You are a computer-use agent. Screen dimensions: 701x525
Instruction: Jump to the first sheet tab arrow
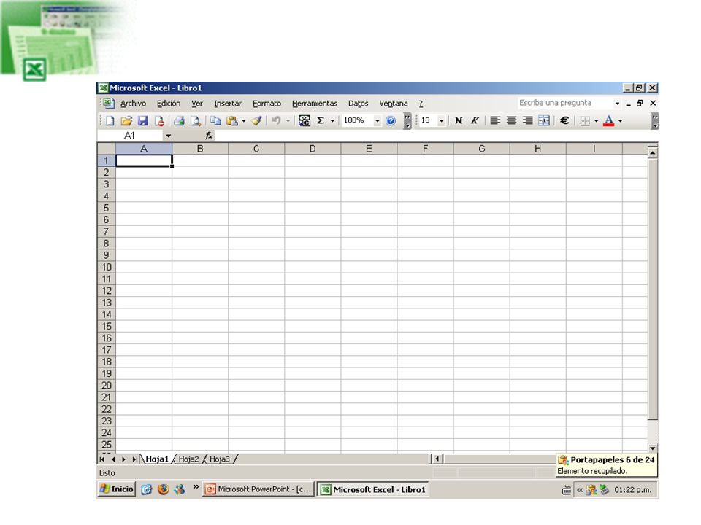tap(102, 459)
